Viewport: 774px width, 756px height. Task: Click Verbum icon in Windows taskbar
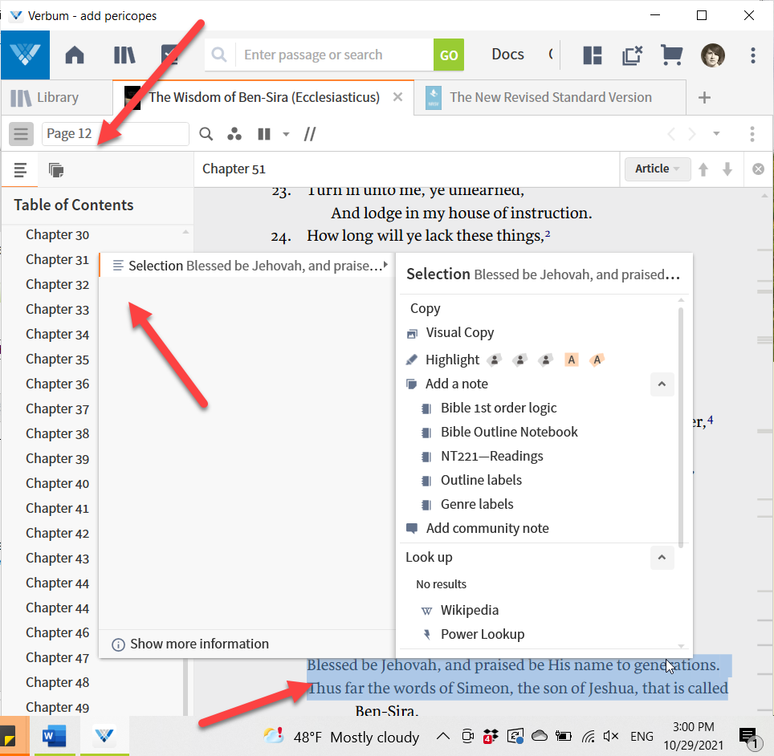click(104, 736)
